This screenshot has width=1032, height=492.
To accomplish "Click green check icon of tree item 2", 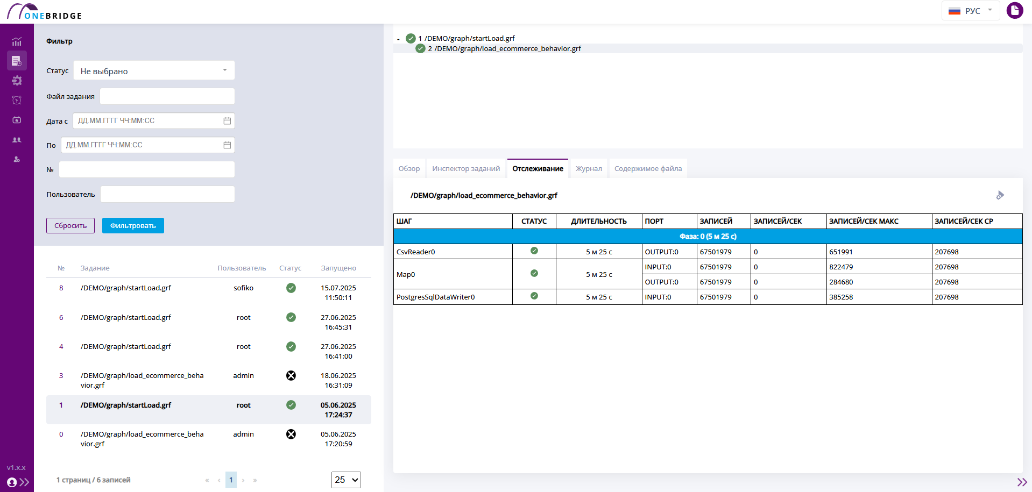I will pos(420,48).
